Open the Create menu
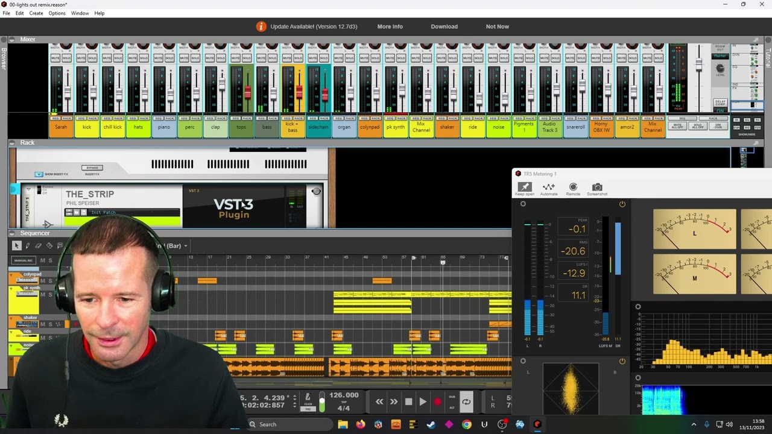The width and height of the screenshot is (772, 434). coord(36,13)
